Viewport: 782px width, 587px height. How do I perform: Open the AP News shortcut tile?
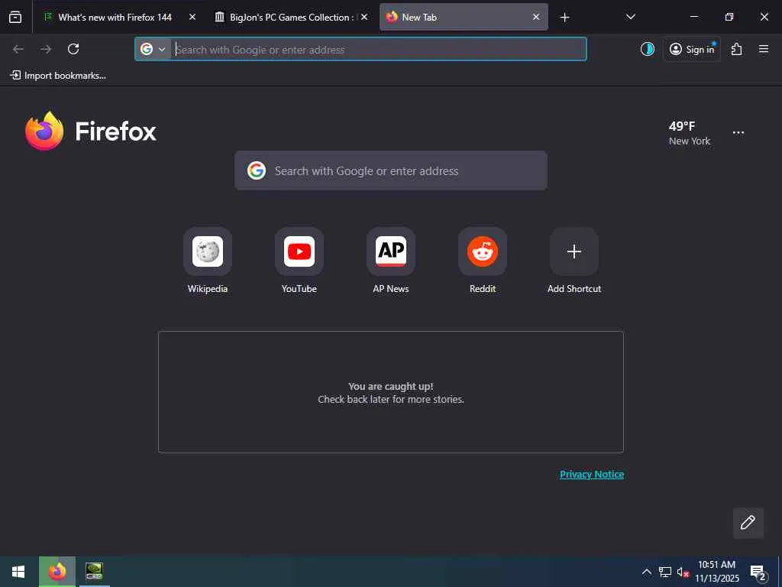pyautogui.click(x=391, y=251)
